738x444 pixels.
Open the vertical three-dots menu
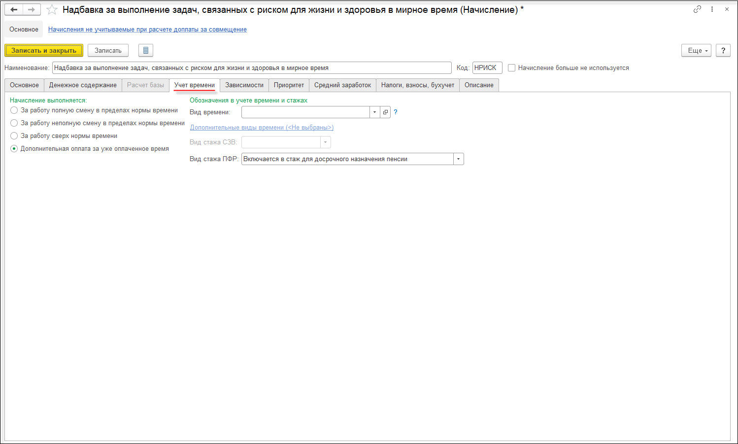click(712, 9)
